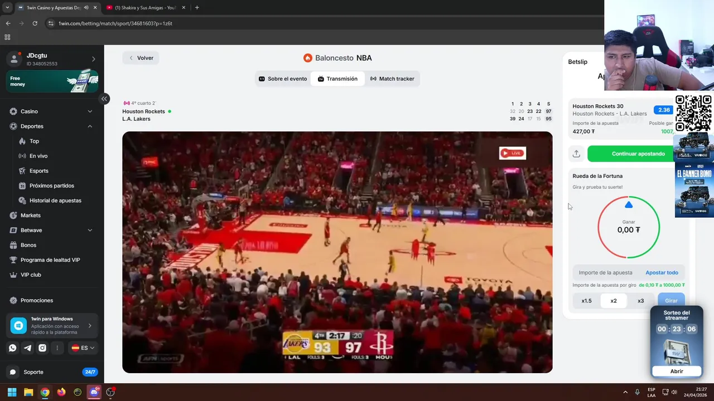Click the taskbar clock showing 21:27

click(696, 392)
